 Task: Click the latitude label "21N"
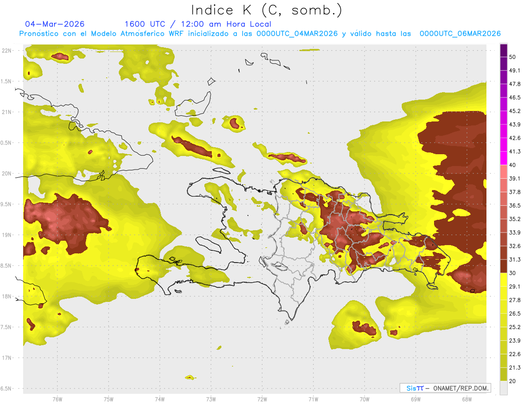pyautogui.click(x=7, y=112)
